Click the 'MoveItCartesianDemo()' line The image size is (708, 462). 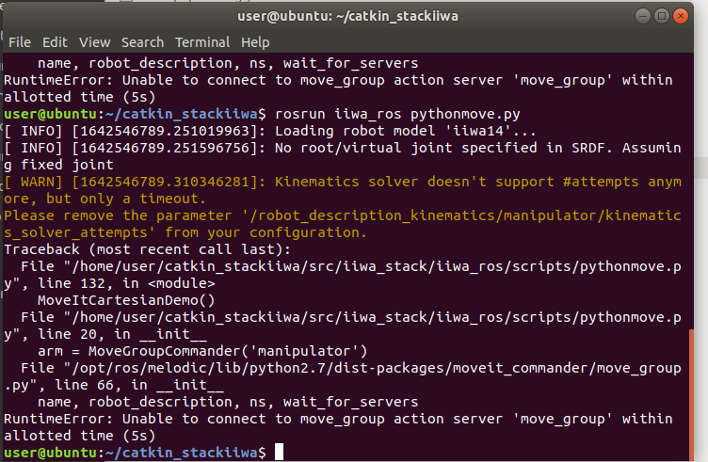(x=126, y=300)
